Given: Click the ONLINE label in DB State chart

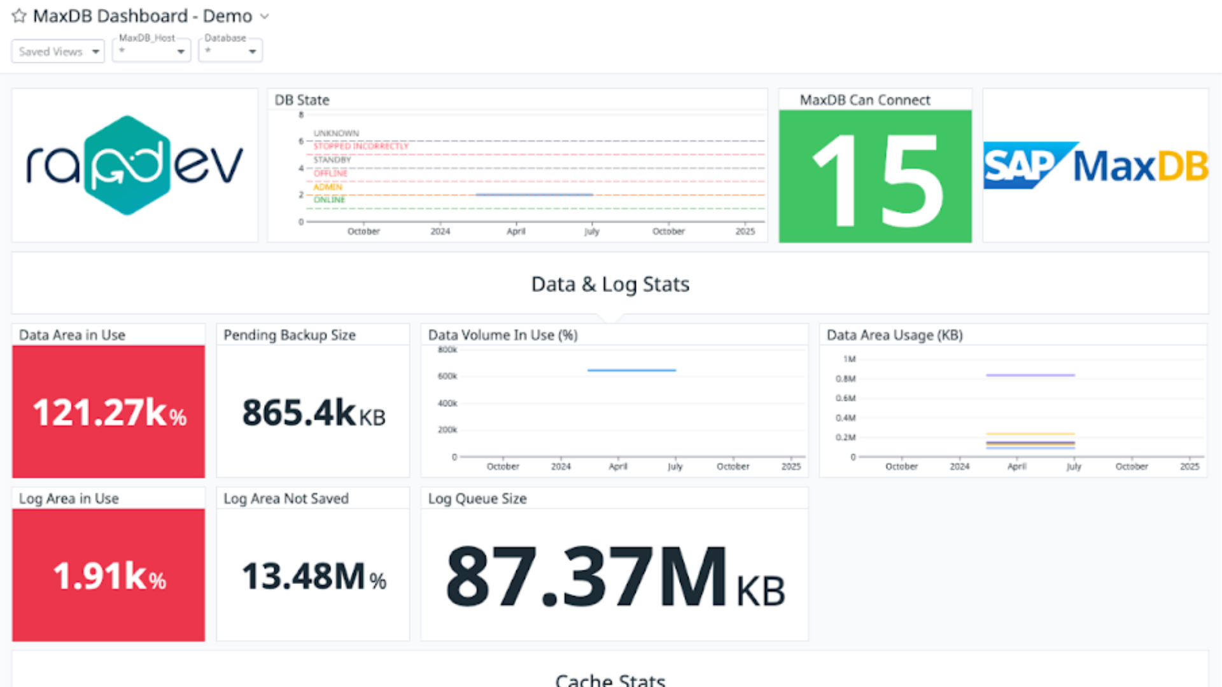Looking at the screenshot, I should (329, 200).
